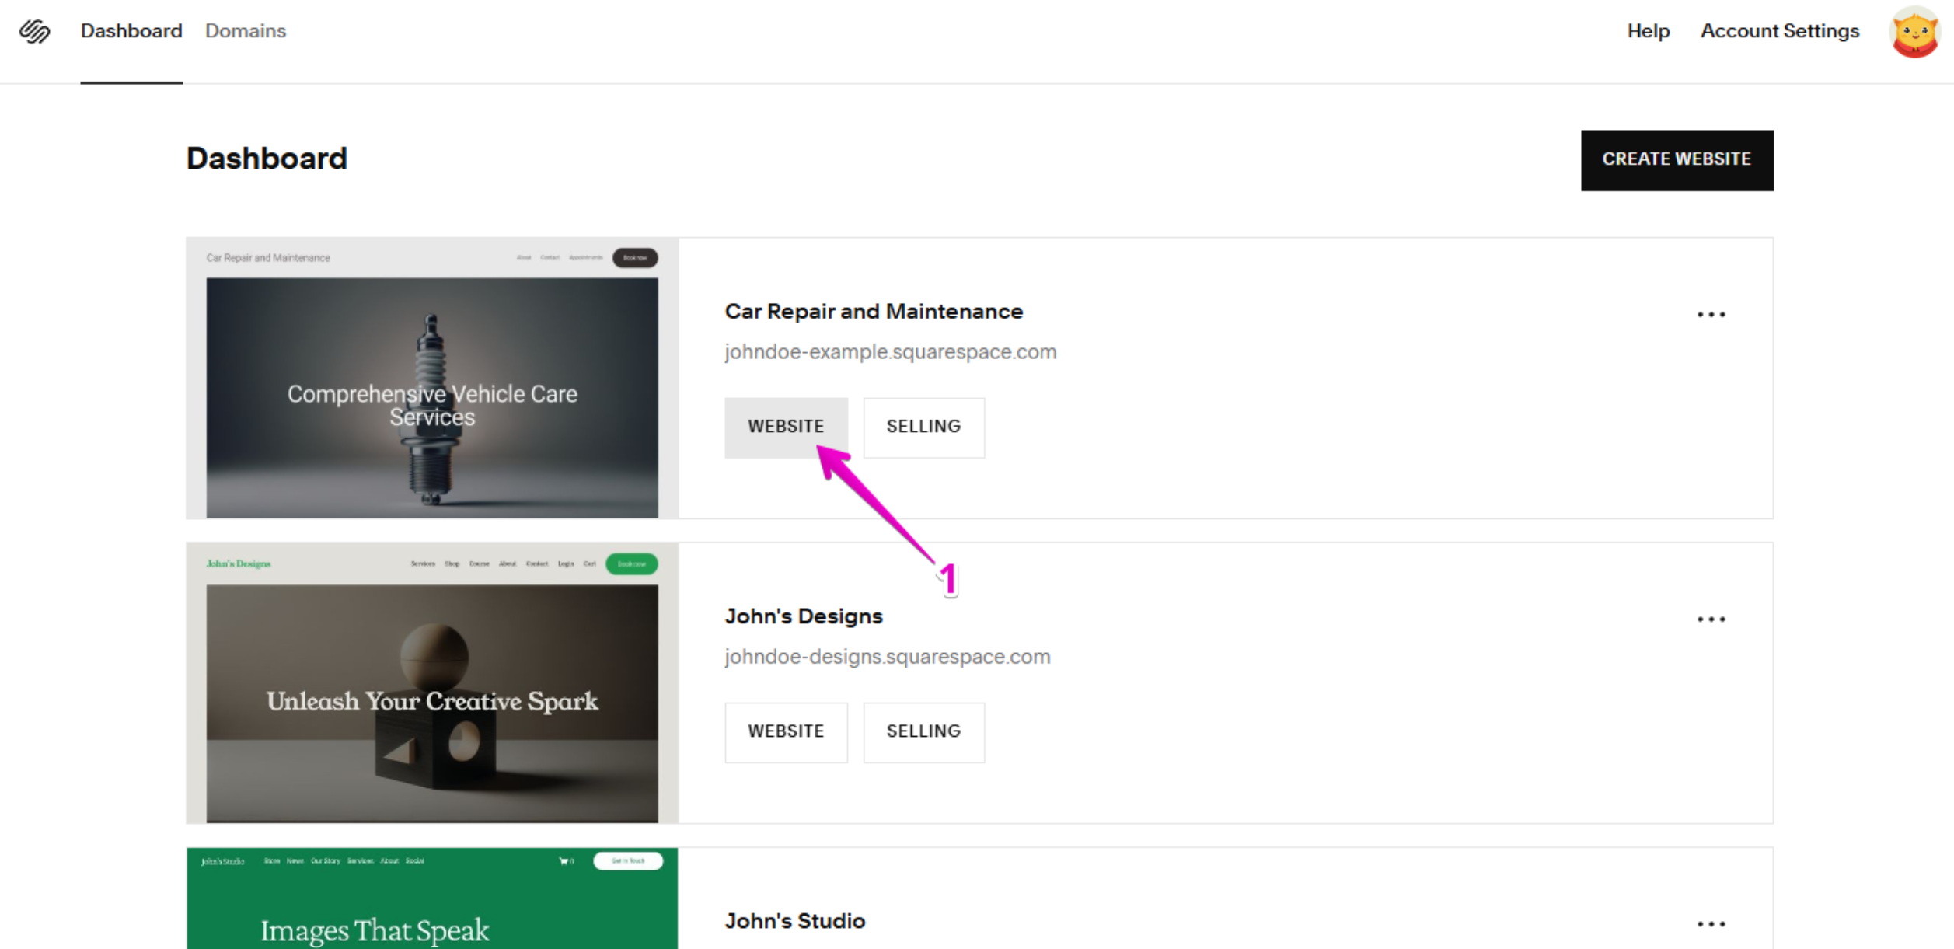1954x949 pixels.
Task: Click the John's Studio site title
Action: pyautogui.click(x=794, y=921)
